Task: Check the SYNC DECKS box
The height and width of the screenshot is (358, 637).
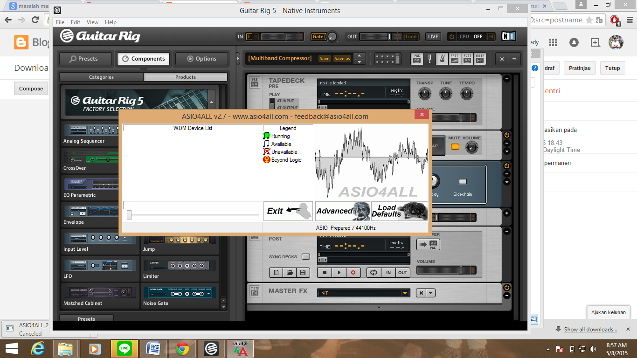Action: coord(305,256)
